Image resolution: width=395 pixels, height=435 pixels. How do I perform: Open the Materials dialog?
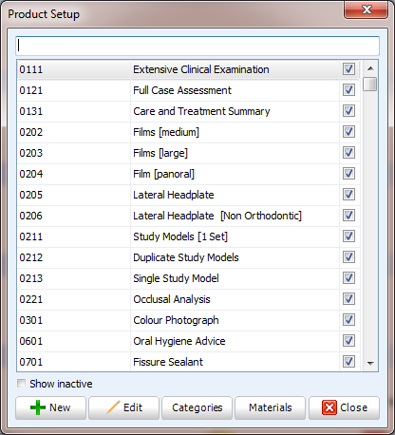tap(270, 407)
